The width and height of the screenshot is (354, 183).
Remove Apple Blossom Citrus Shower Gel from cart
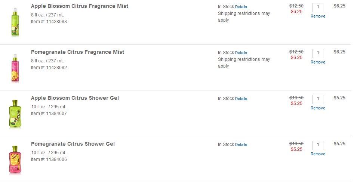pyautogui.click(x=318, y=108)
